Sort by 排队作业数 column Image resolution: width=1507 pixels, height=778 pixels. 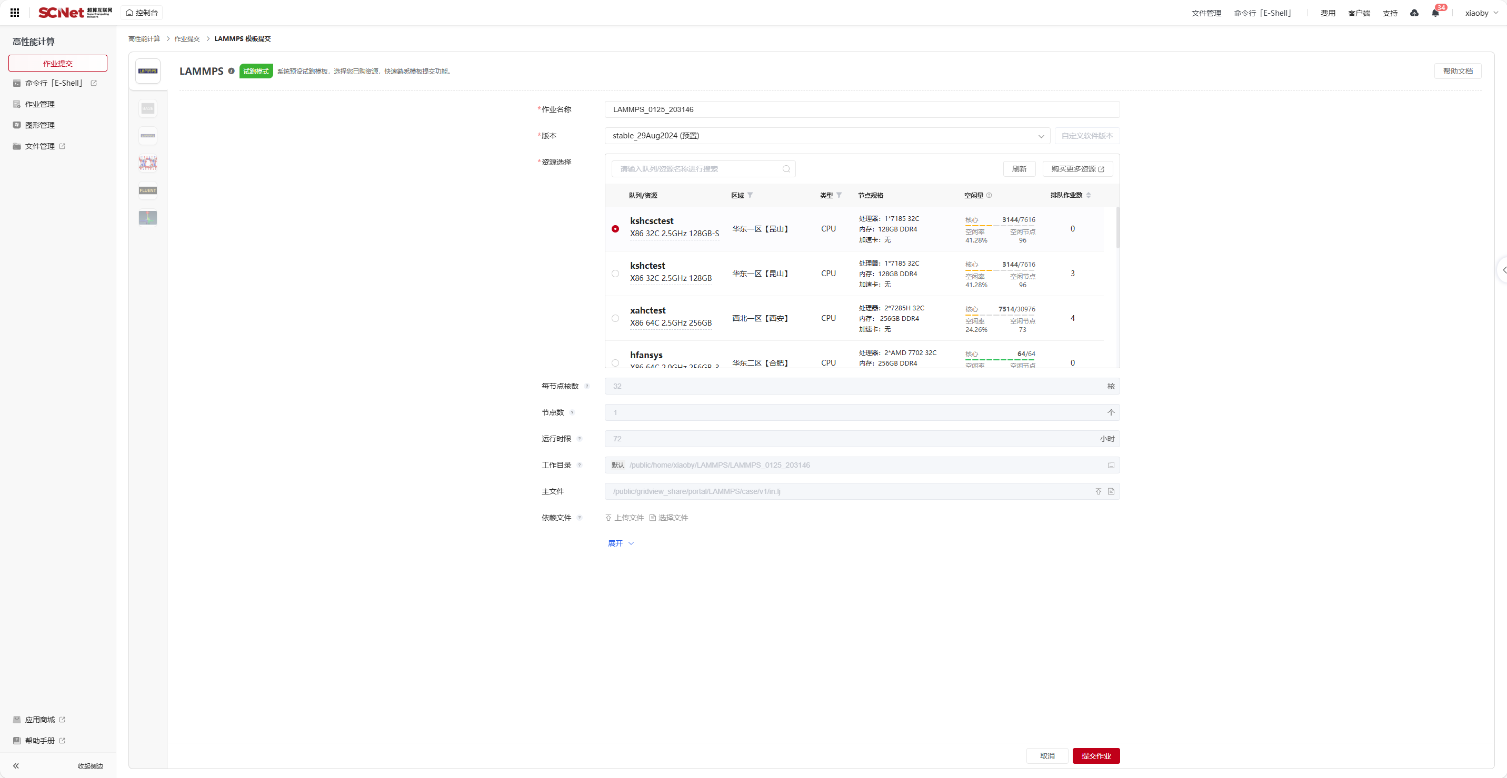[x=1088, y=195]
